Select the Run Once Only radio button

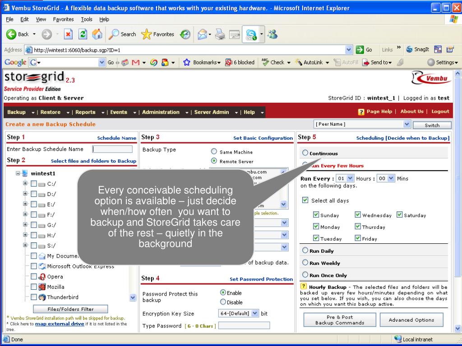(x=305, y=275)
